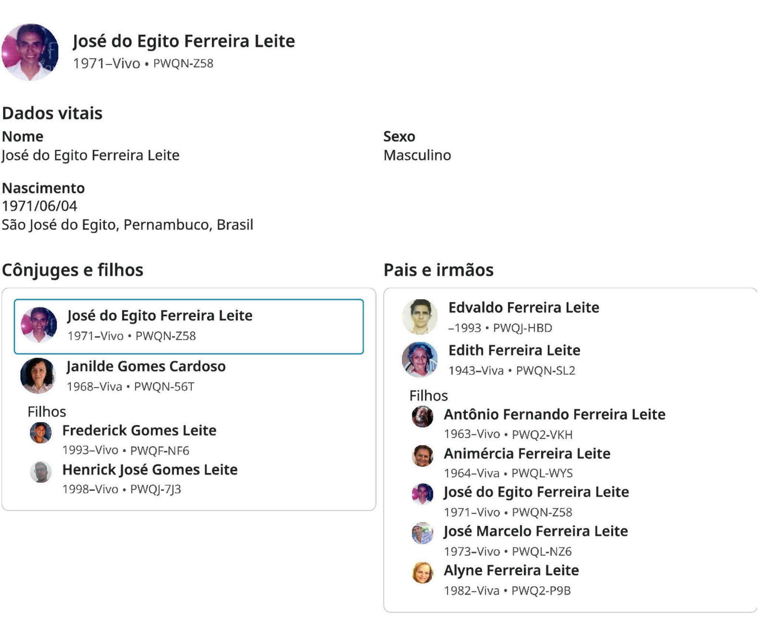
Task: Open Edvaldo Ferreira Leite name link
Action: pos(524,308)
